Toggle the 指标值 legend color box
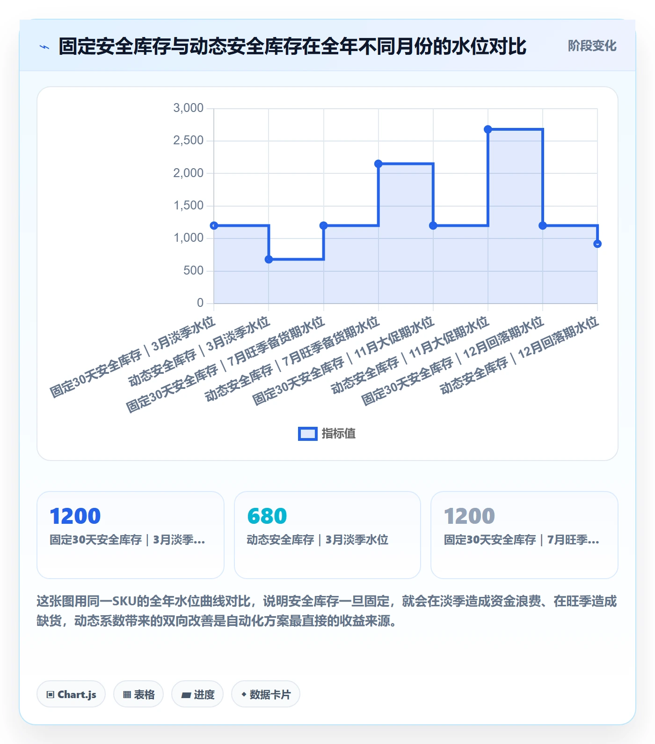Viewport: 655px width, 744px height. [x=308, y=434]
